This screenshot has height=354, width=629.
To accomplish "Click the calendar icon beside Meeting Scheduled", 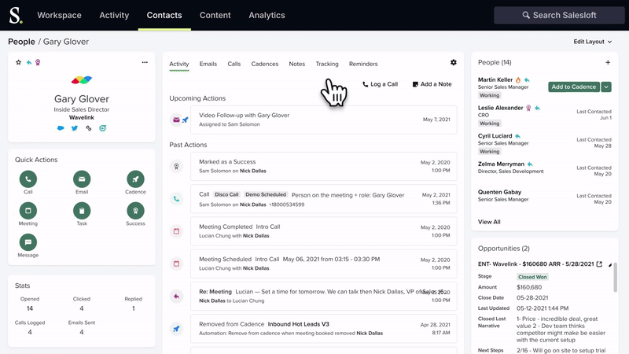I will (176, 264).
